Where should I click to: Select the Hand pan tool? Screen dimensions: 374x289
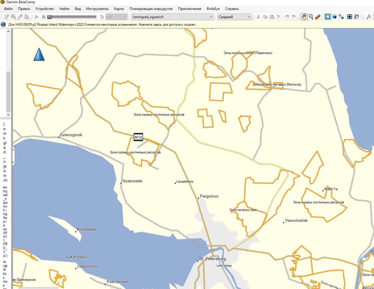coord(304,17)
